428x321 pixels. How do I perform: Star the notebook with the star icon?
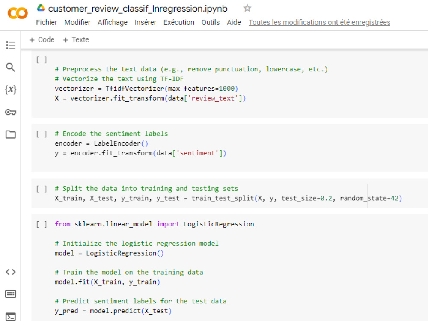tap(247, 8)
